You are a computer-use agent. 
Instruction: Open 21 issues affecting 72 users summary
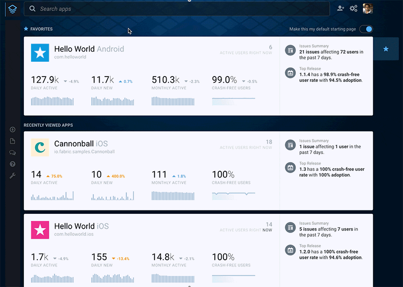331,55
